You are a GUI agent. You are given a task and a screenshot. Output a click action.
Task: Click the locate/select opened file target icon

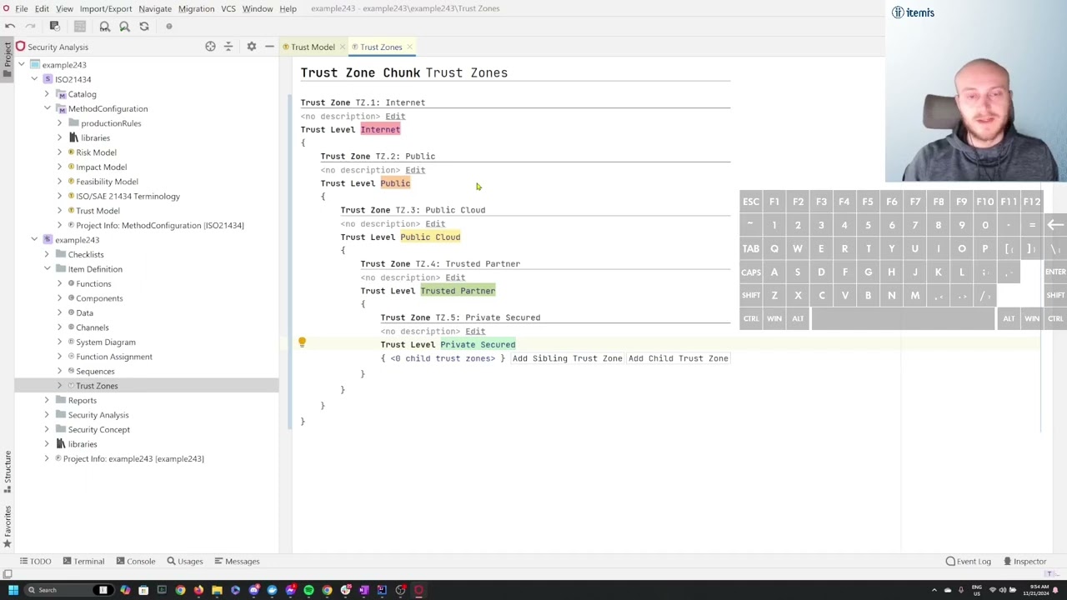pyautogui.click(x=210, y=47)
